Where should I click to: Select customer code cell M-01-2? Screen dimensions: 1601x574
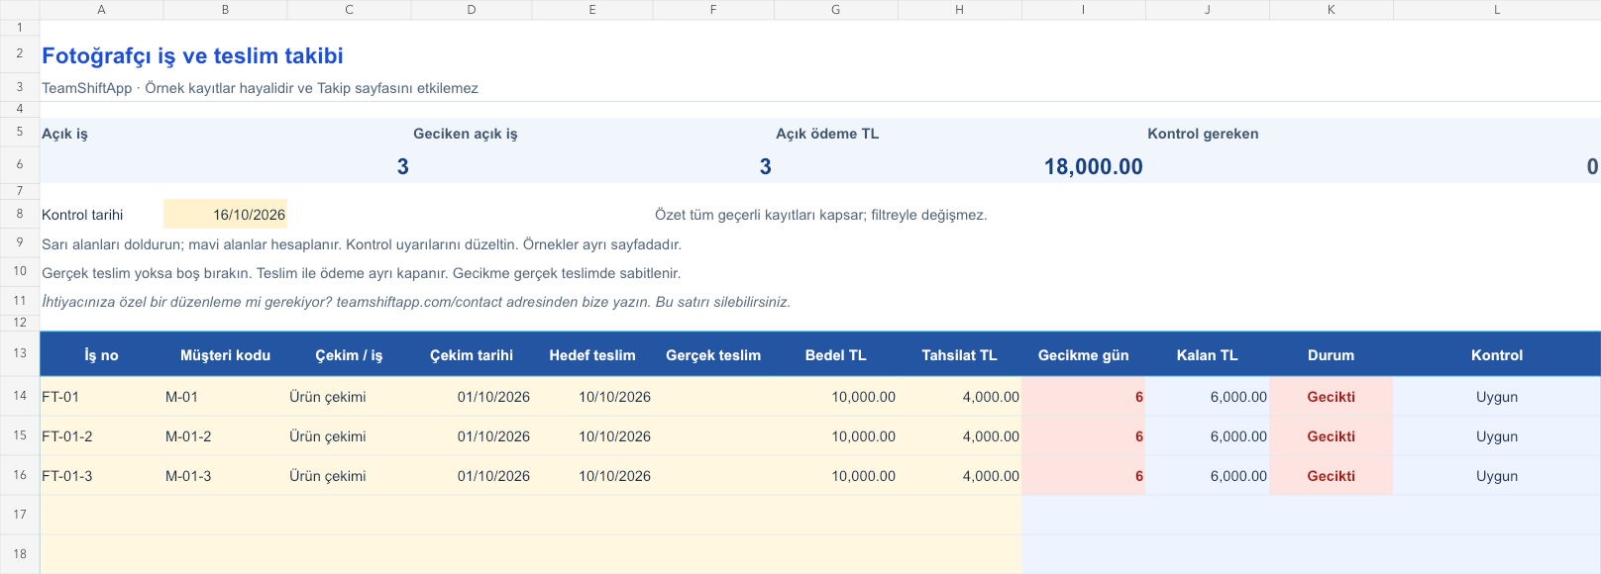(225, 435)
